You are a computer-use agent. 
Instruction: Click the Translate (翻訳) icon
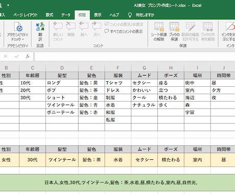click(x=40, y=32)
